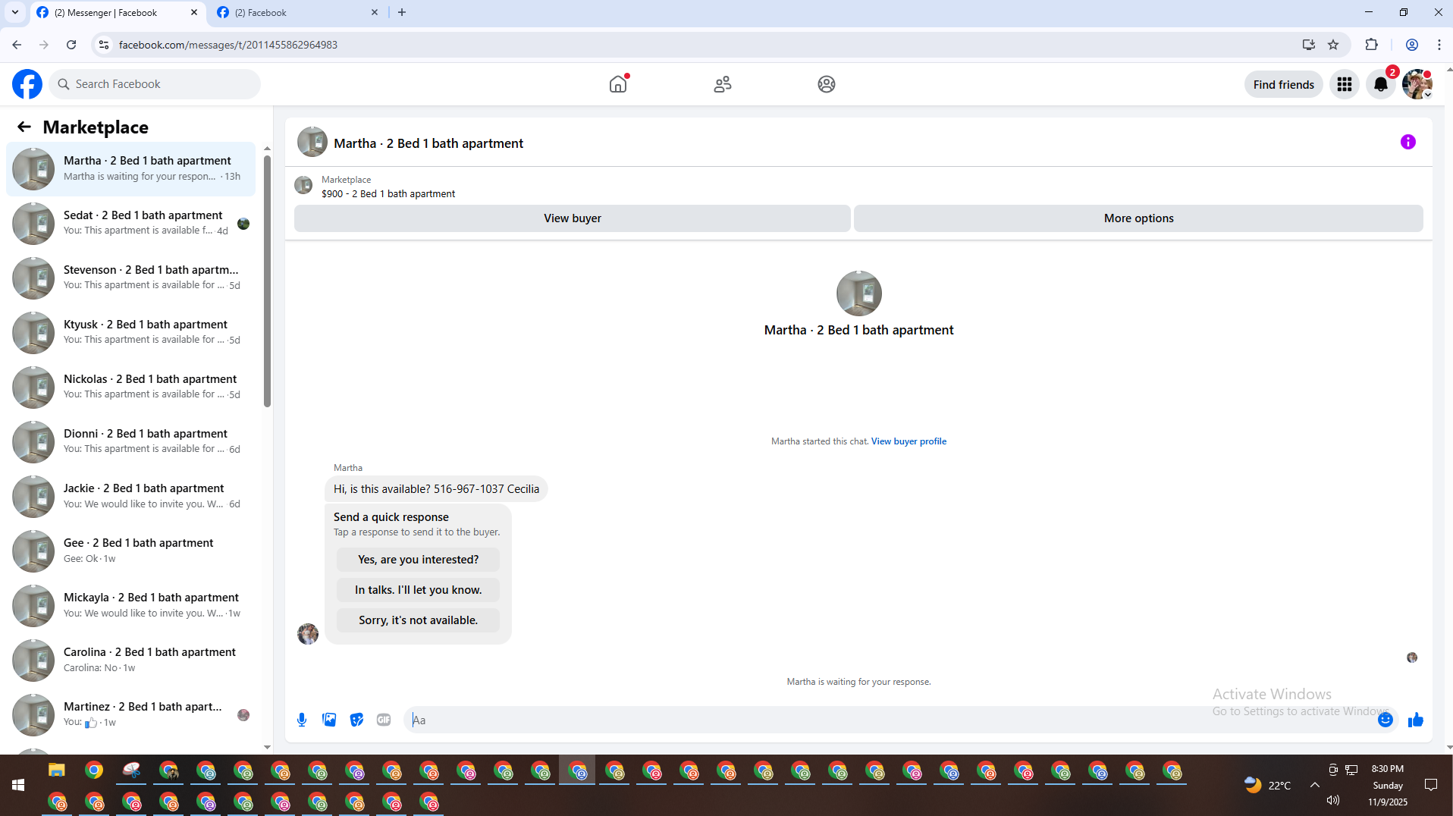Open Chrome's three-dot menu
The image size is (1453, 816).
pos(1439,45)
